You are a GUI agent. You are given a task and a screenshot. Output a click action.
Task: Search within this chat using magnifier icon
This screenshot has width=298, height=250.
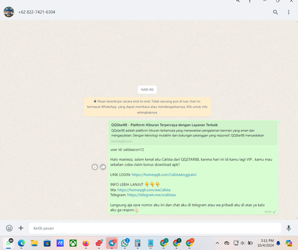coord(275,12)
